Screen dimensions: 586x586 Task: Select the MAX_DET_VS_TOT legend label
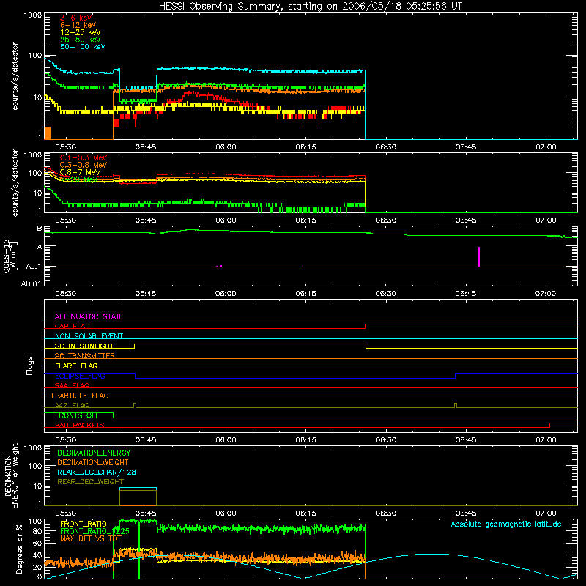click(x=91, y=538)
